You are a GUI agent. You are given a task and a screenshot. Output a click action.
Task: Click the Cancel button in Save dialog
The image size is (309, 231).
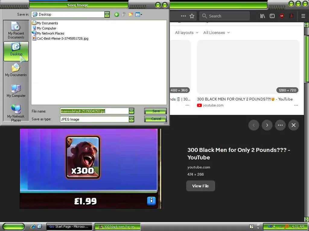click(x=155, y=119)
